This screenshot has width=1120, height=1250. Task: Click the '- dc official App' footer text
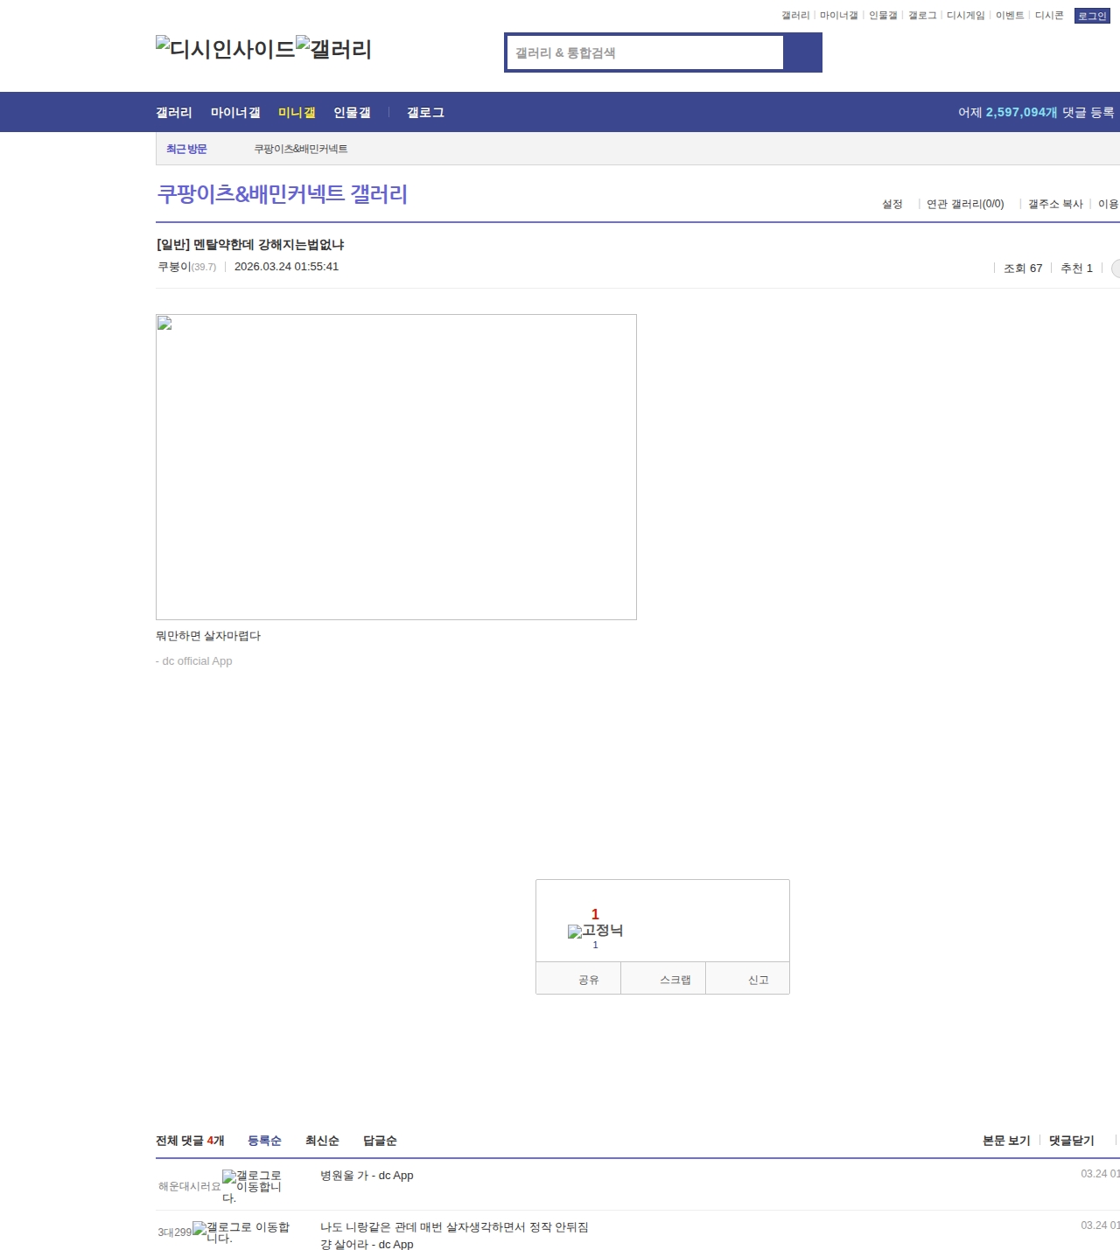(x=194, y=661)
